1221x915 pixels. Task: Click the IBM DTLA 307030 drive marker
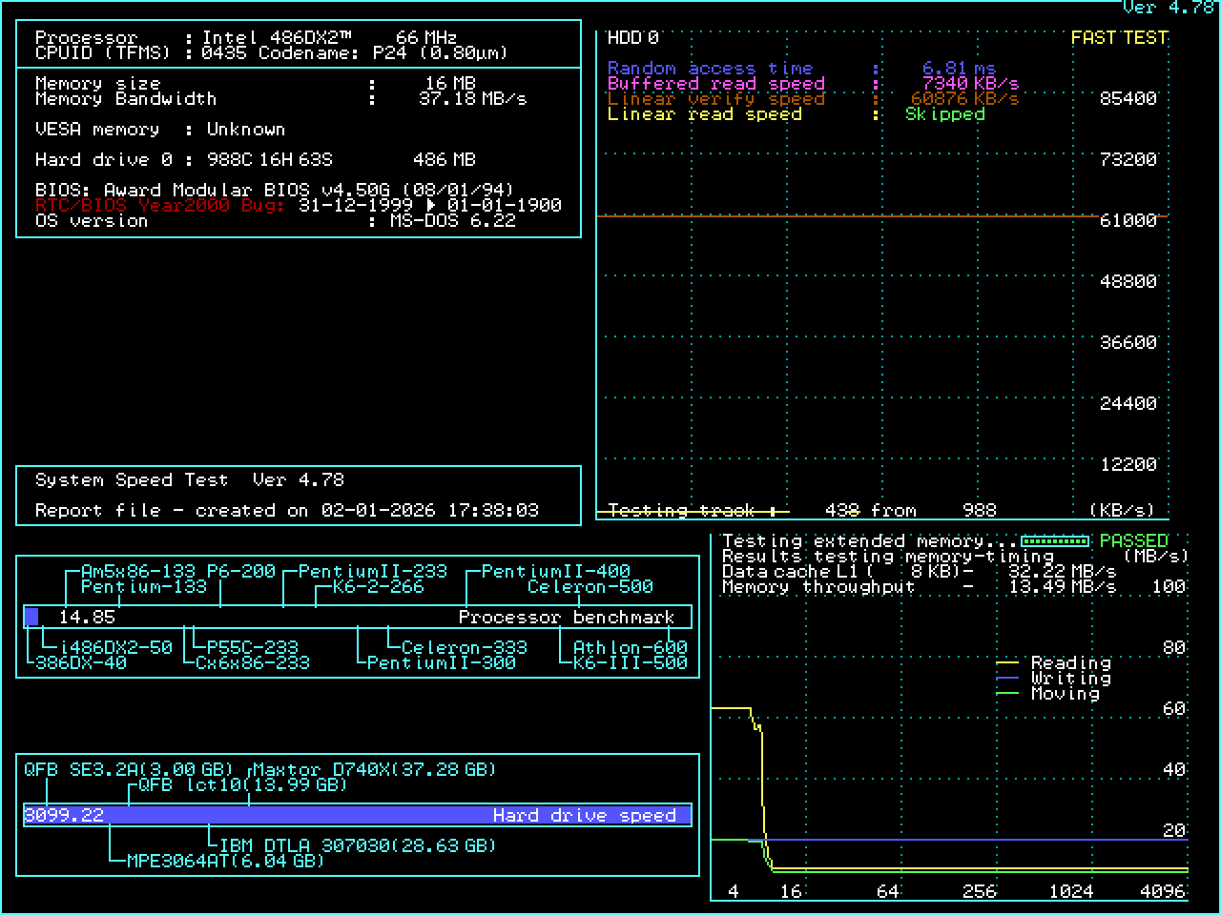point(358,845)
